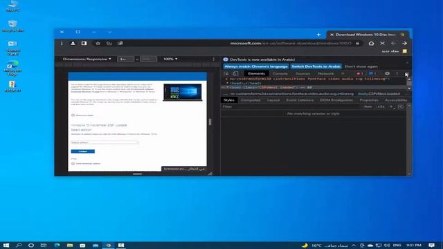Viewport: 443px width, 249px height.
Task: Click the Chrome profile avatar icon
Action: click(73, 44)
